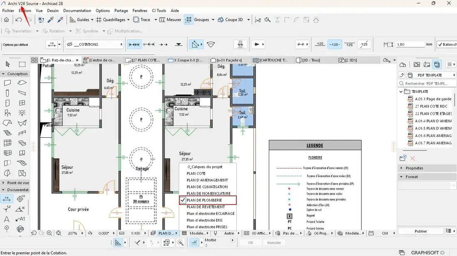This screenshot has width=457, height=256.
Task: Select dimension text centered -125- placement
Action: pos(334,44)
